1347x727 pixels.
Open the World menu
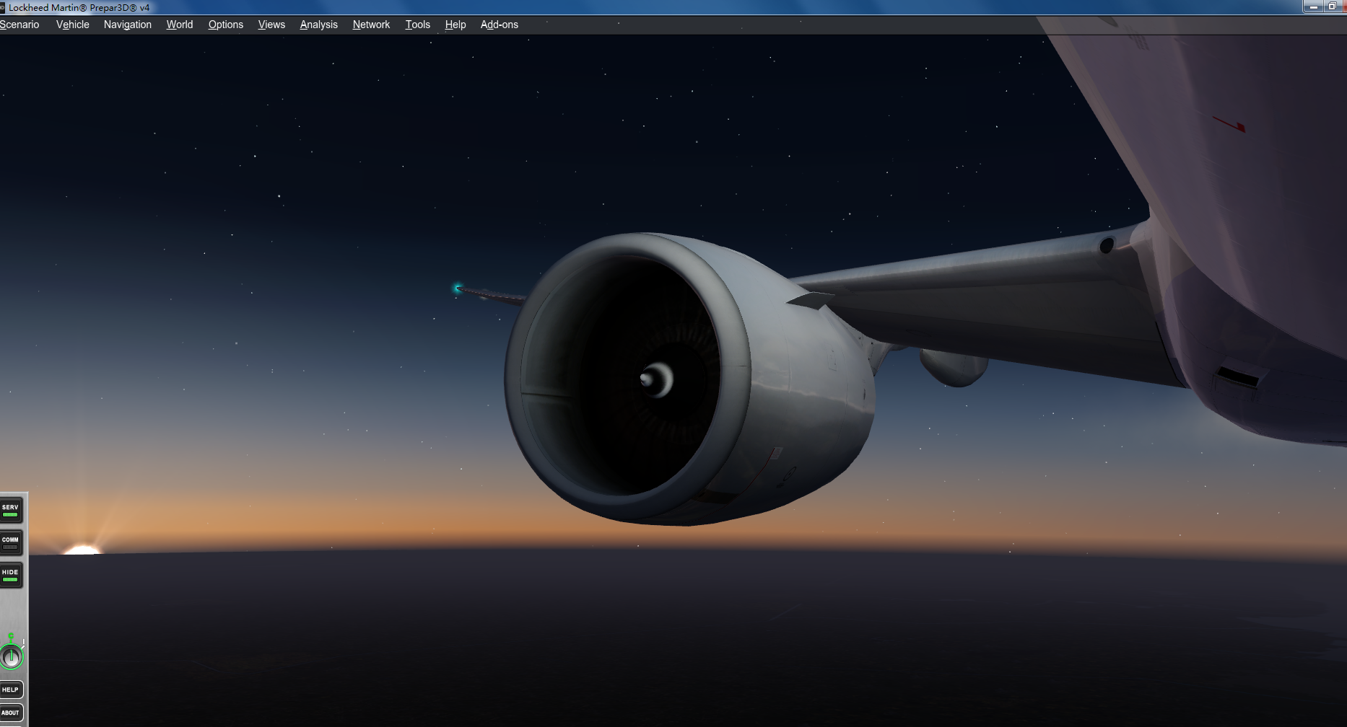(179, 24)
